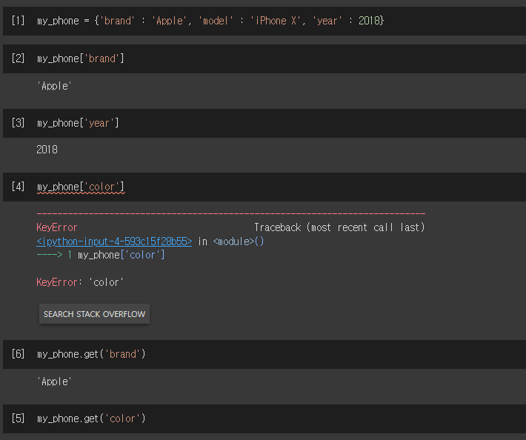Click the final "KeyError: 'color'" message line
Viewport: 526px width, 440px height.
(80, 282)
